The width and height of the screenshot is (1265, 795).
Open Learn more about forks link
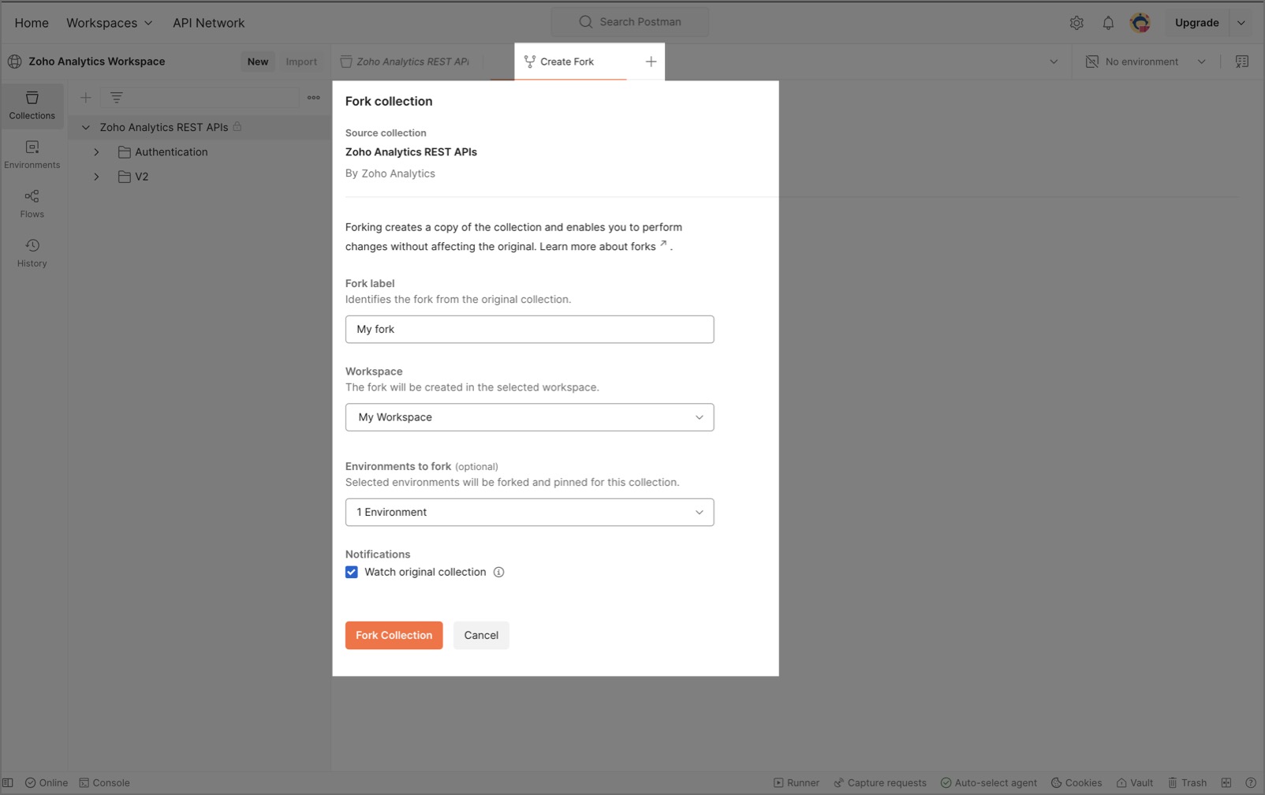[603, 247]
